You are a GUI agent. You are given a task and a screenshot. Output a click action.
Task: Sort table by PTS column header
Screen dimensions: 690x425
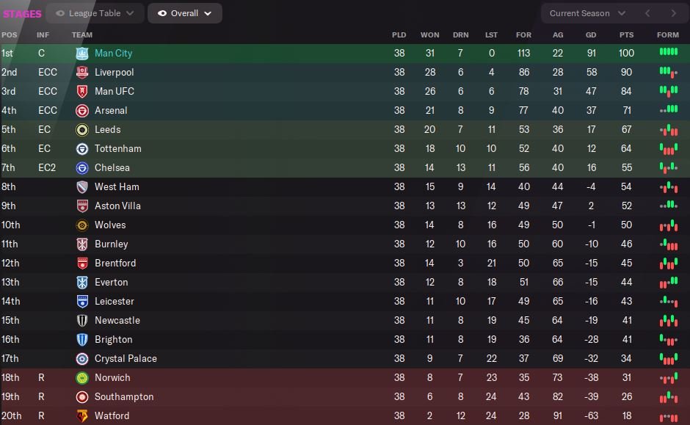pyautogui.click(x=626, y=35)
